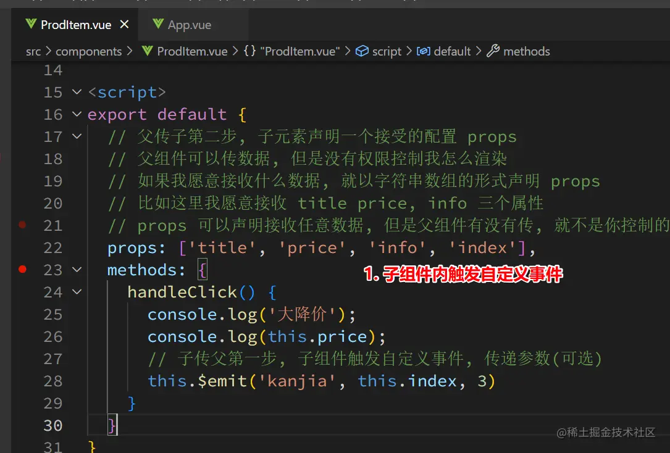Collapse the script block on line 15
This screenshot has height=453, width=670.
(x=75, y=92)
